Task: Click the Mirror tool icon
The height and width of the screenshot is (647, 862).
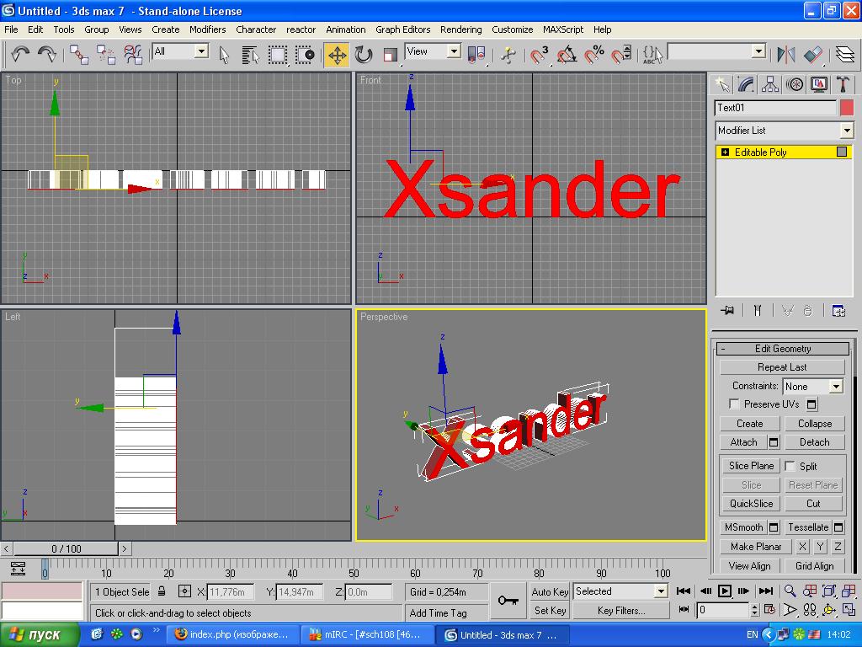Action: [x=786, y=56]
